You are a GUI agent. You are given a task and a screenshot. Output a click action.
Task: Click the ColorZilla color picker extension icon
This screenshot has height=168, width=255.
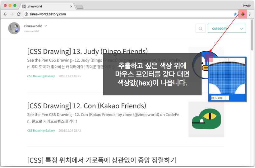coord(243,14)
